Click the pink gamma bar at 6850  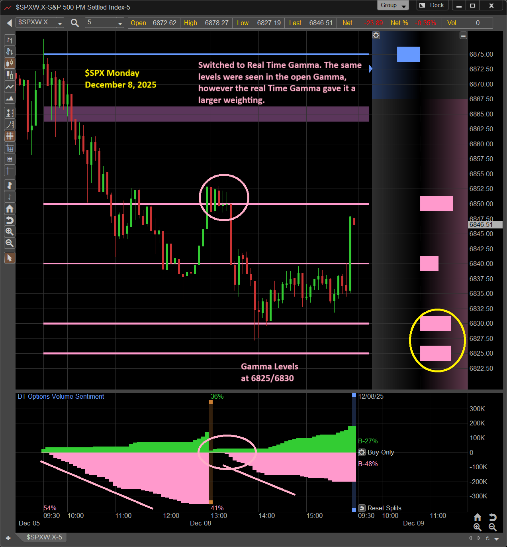436,204
